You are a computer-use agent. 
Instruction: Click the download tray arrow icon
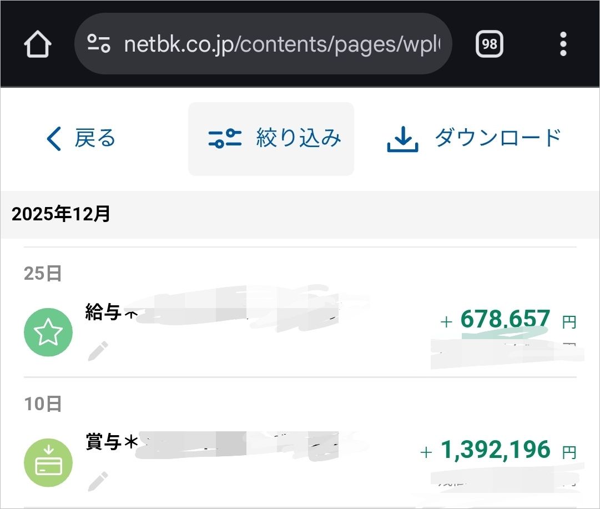click(402, 139)
